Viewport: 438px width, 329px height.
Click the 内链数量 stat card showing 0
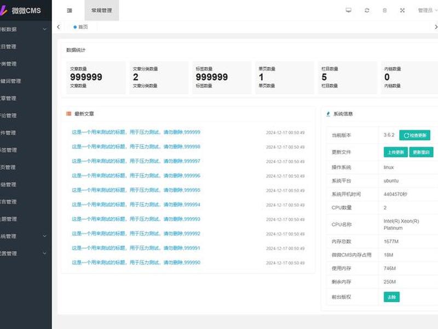(x=410, y=77)
